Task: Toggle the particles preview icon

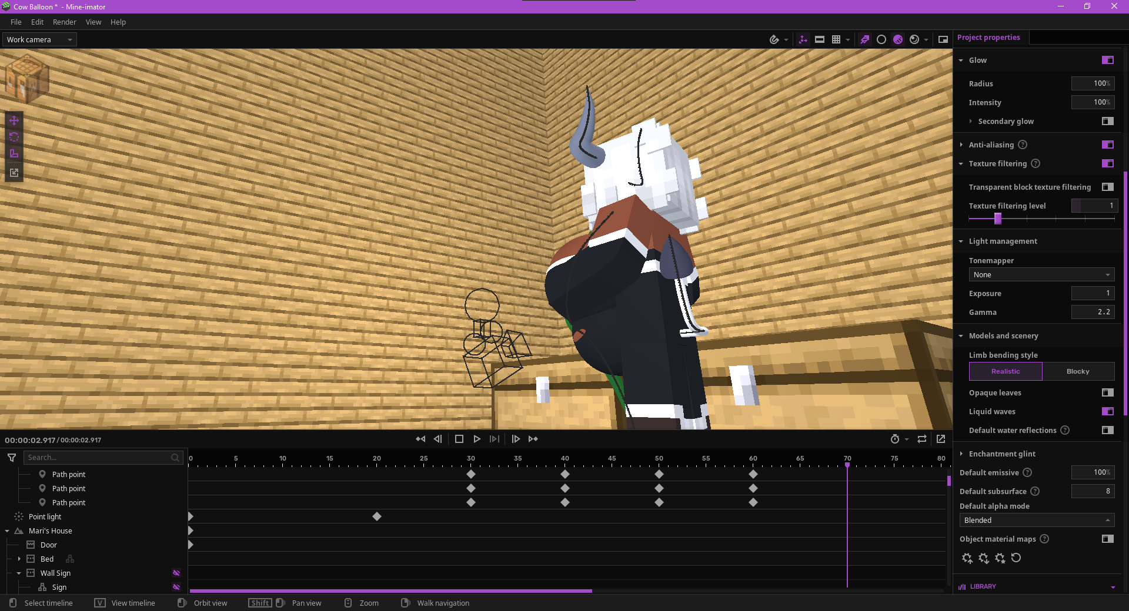Action: [864, 39]
